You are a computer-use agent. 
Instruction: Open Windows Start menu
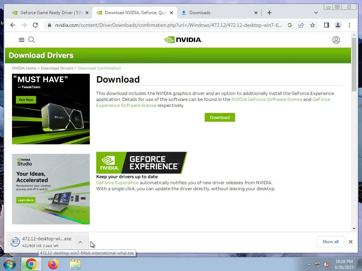(x=10, y=264)
